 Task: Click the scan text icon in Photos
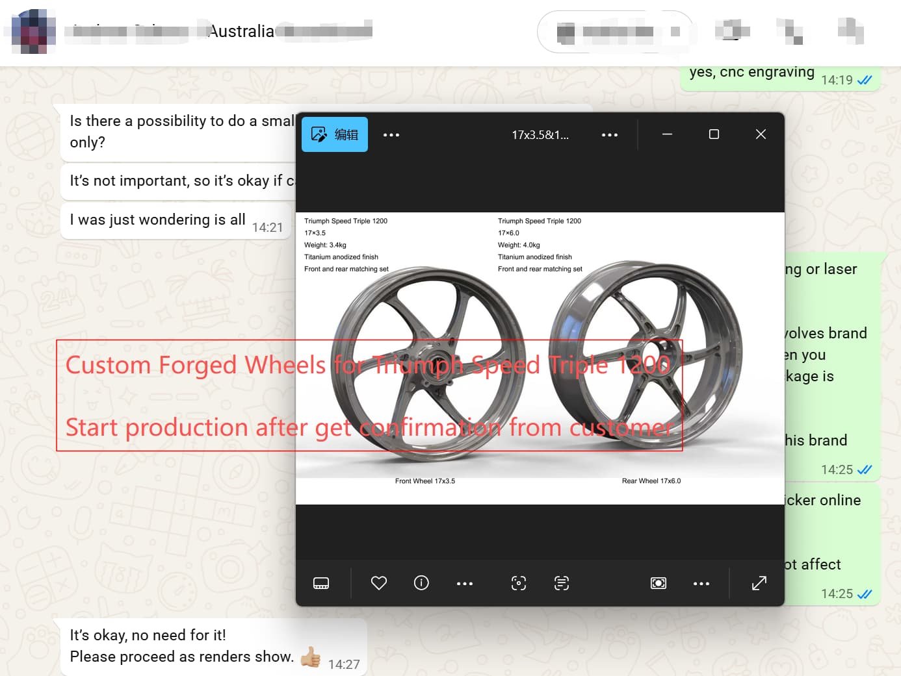point(562,583)
